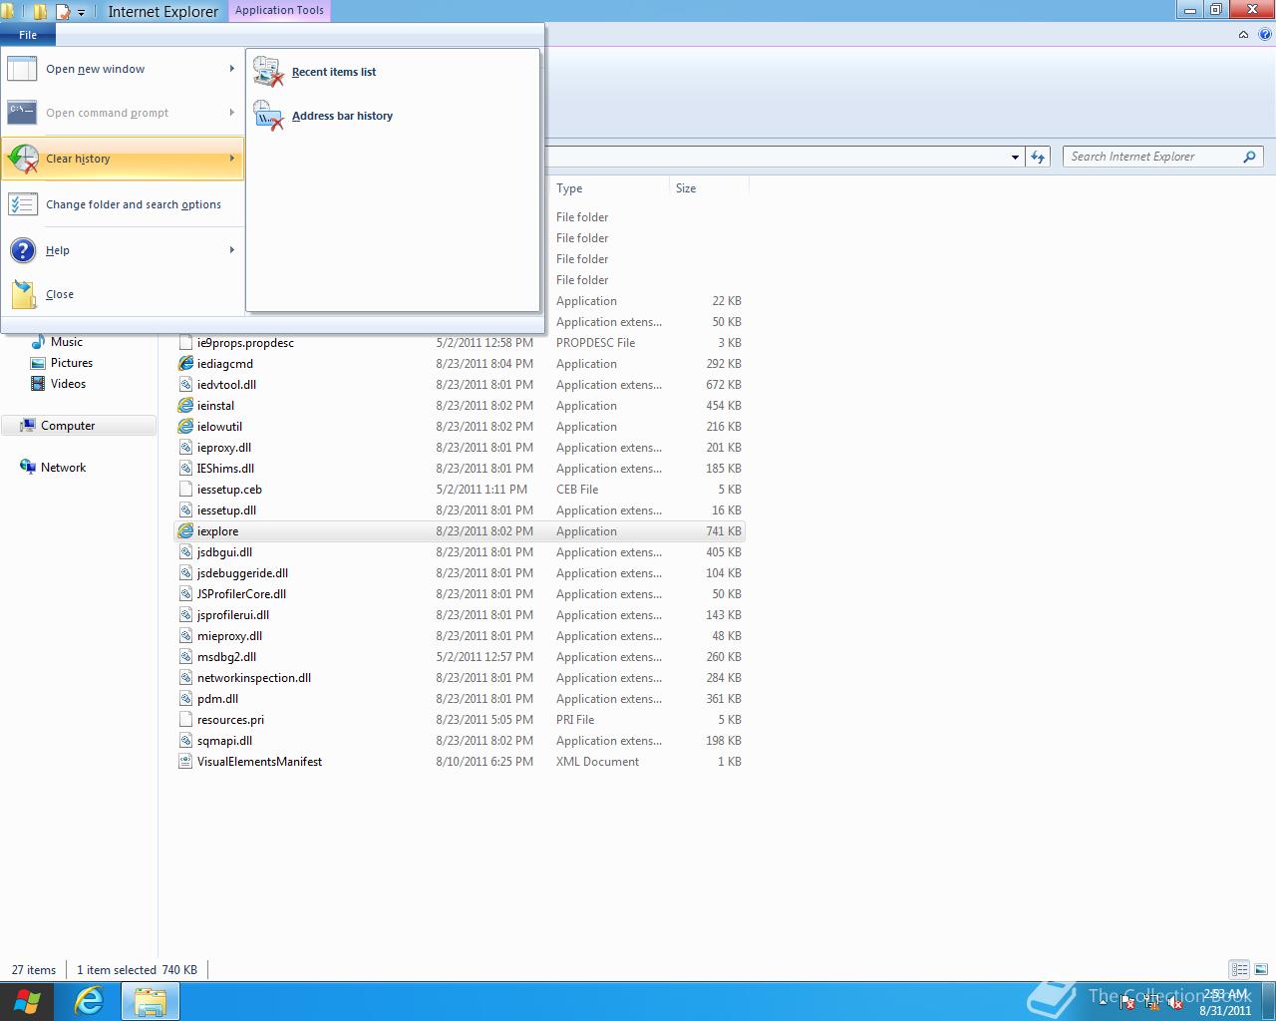Open the network tray icon
This screenshot has height=1021, width=1276.
pos(1151,1003)
